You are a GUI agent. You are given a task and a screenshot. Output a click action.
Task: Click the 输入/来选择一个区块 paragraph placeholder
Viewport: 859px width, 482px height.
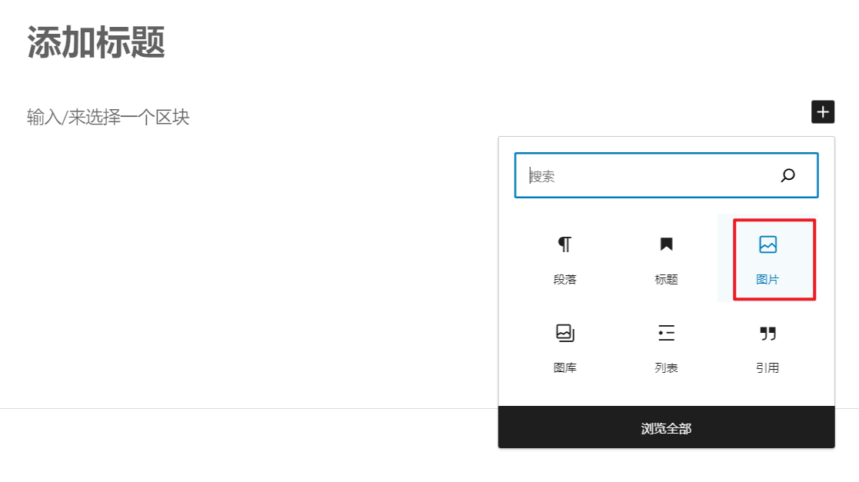coord(108,118)
